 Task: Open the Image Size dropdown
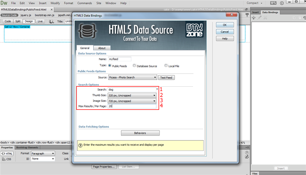point(132,101)
